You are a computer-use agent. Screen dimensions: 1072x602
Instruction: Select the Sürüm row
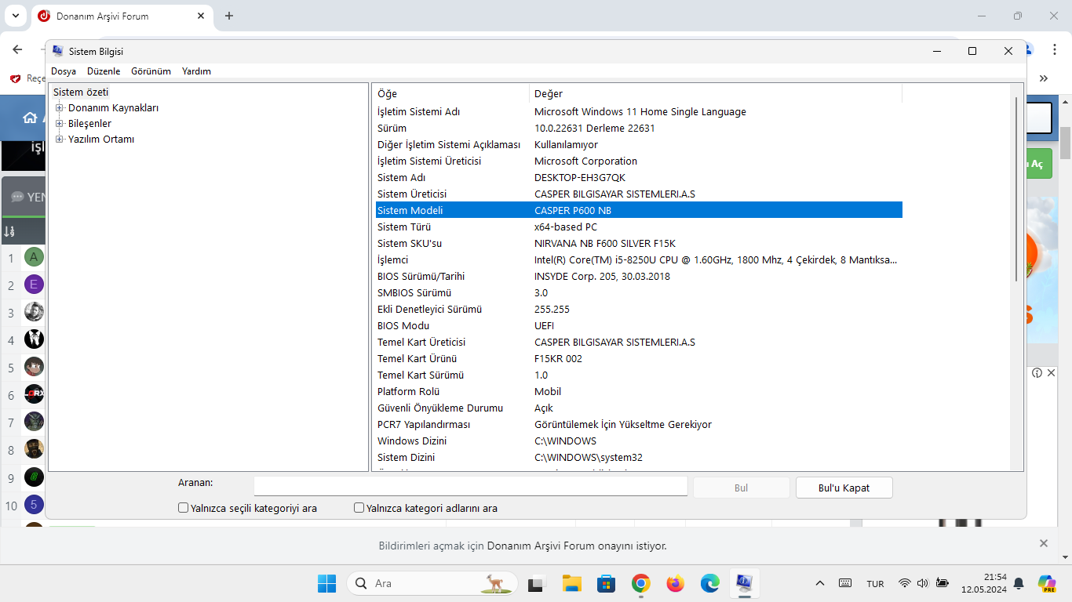[639, 128]
